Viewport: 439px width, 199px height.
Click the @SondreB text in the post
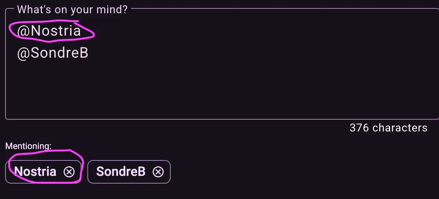coord(52,54)
